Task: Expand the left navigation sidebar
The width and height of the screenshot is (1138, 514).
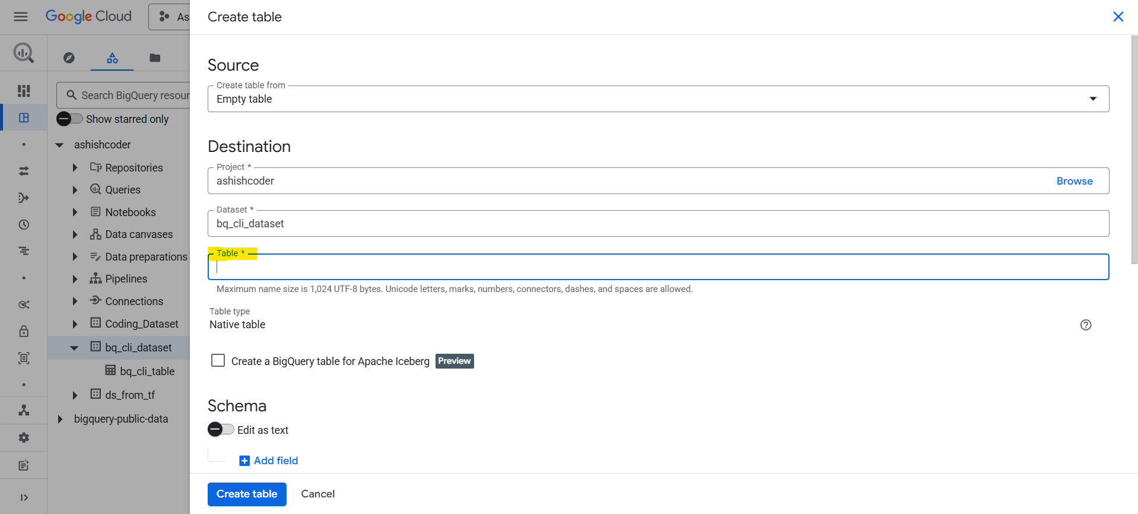Action: (24, 497)
